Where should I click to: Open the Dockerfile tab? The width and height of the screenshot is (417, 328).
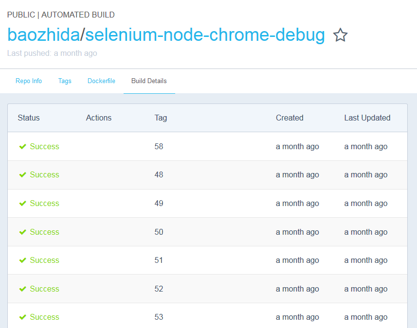click(x=101, y=81)
